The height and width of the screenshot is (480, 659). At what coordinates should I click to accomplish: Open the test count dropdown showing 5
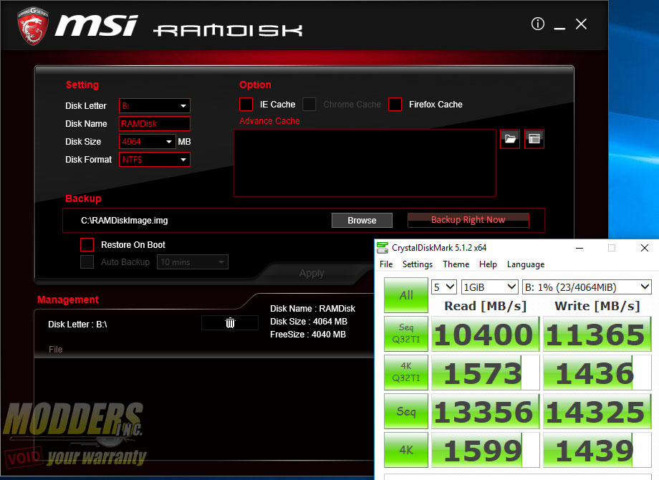(444, 287)
